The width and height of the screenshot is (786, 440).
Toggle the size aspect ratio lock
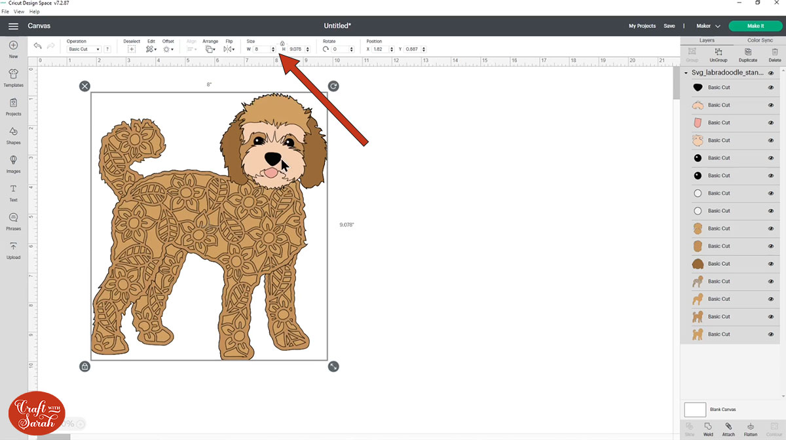[282, 43]
